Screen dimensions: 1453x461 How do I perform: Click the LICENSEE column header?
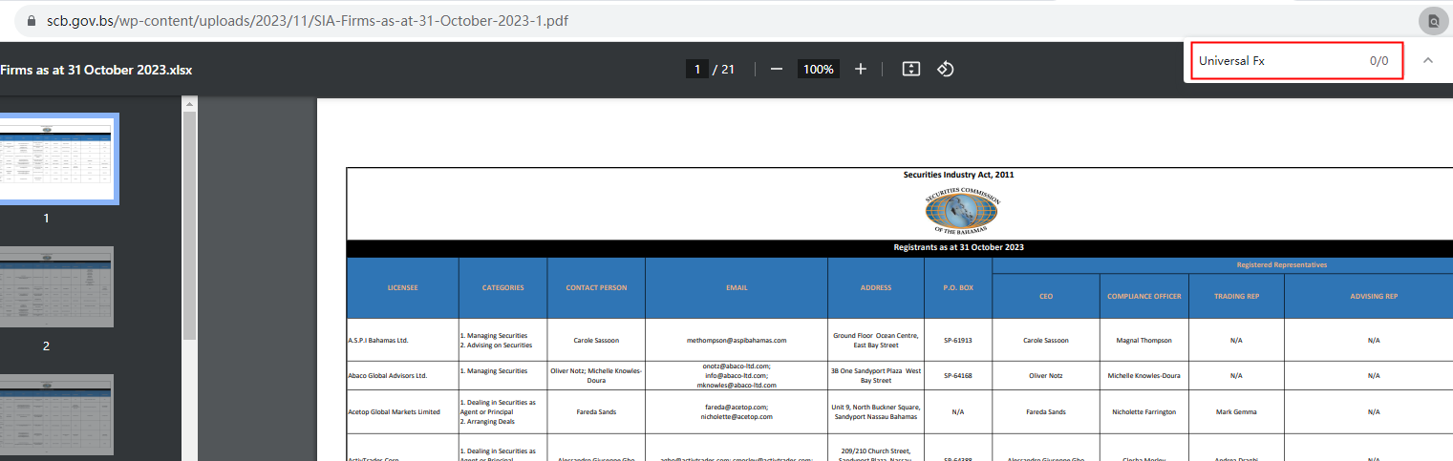tap(402, 287)
